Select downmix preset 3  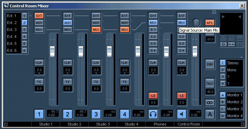coord(223,77)
